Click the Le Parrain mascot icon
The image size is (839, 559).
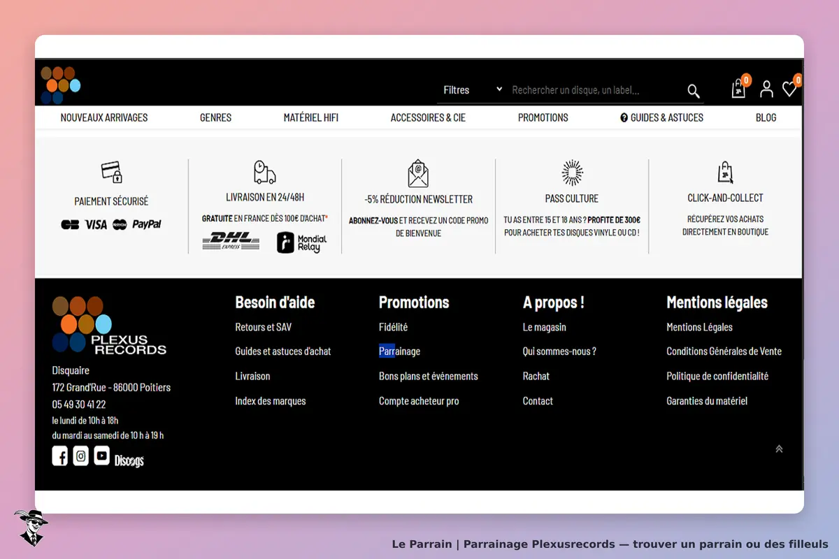31,528
